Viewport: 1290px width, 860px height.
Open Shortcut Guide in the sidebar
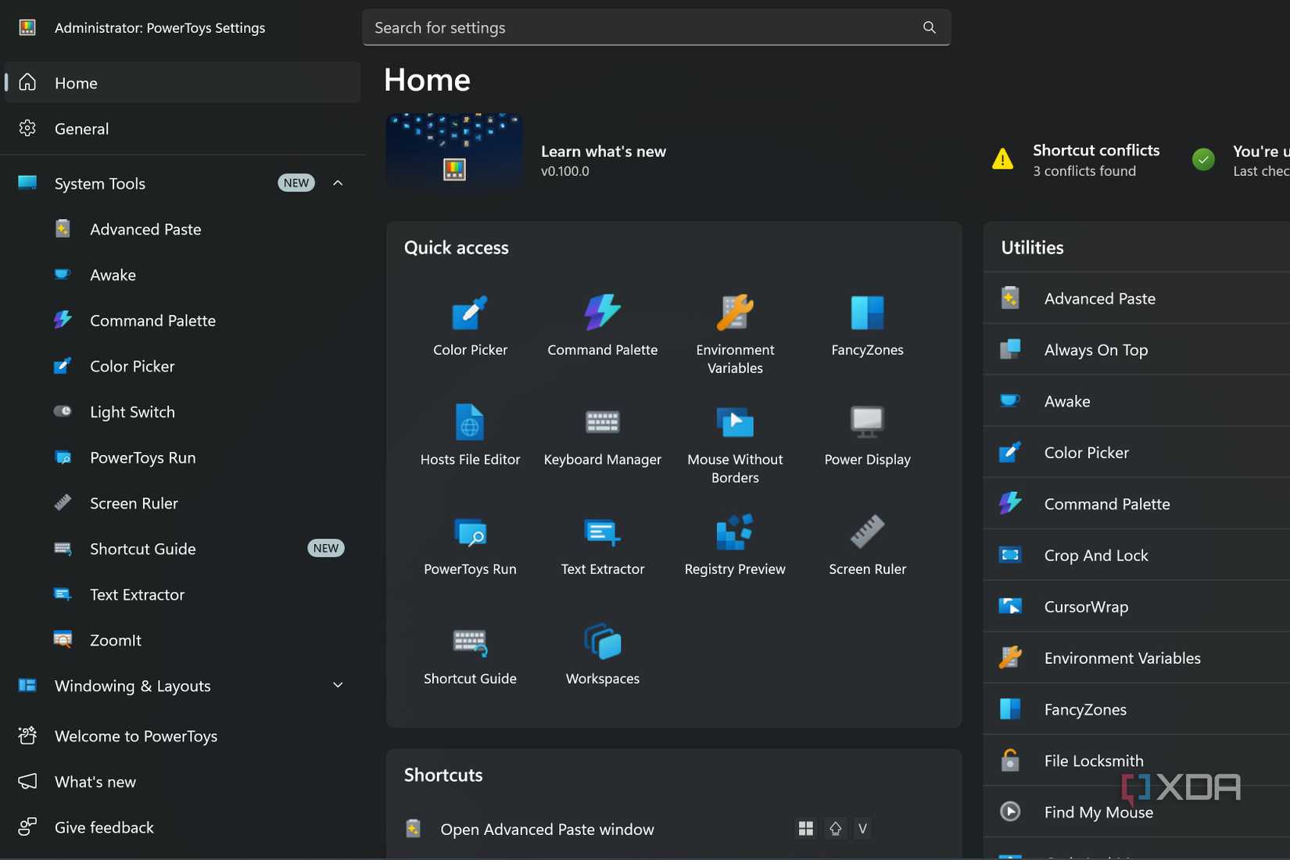click(183, 549)
